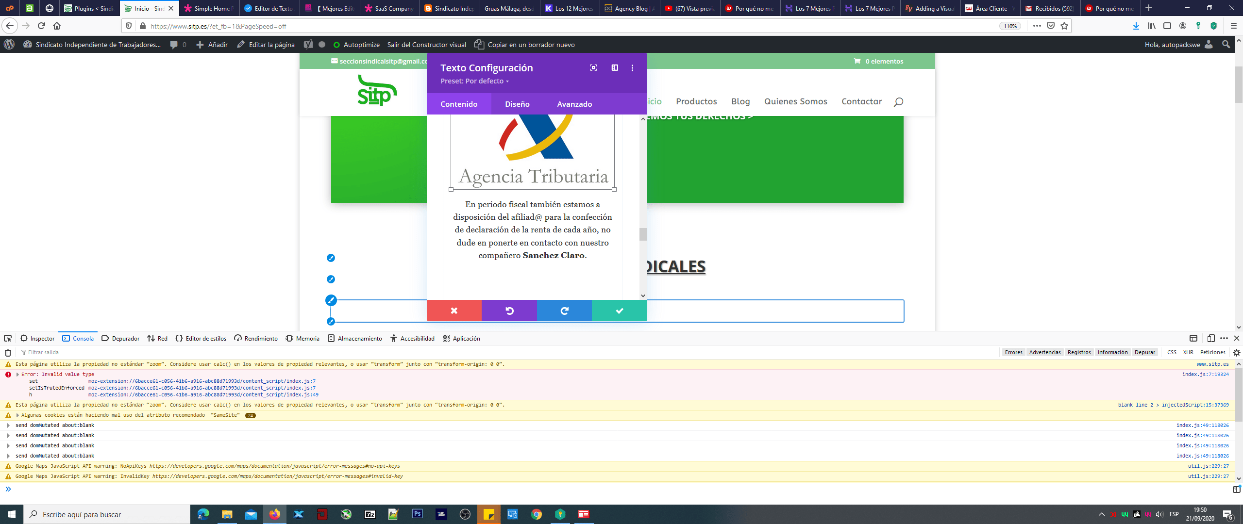
Task: Open Firefox hamburger application menu
Action: 1233,26
